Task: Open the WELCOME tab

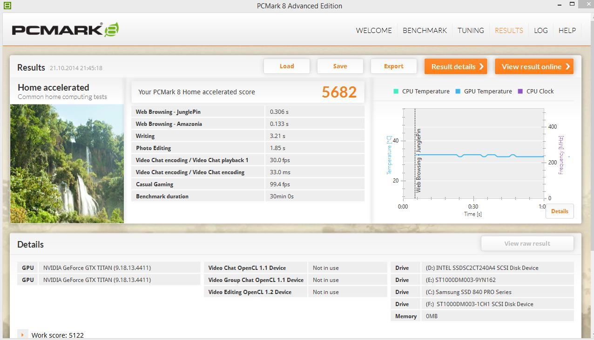Action: [374, 30]
